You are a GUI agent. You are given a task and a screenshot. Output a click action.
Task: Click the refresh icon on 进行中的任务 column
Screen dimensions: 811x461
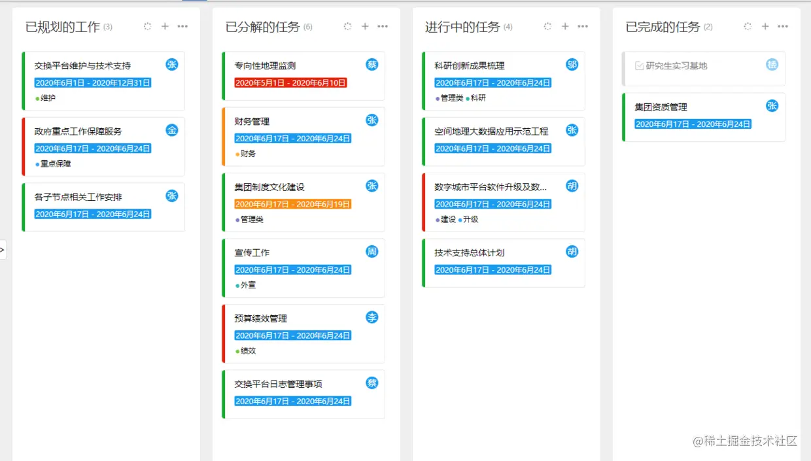(548, 27)
